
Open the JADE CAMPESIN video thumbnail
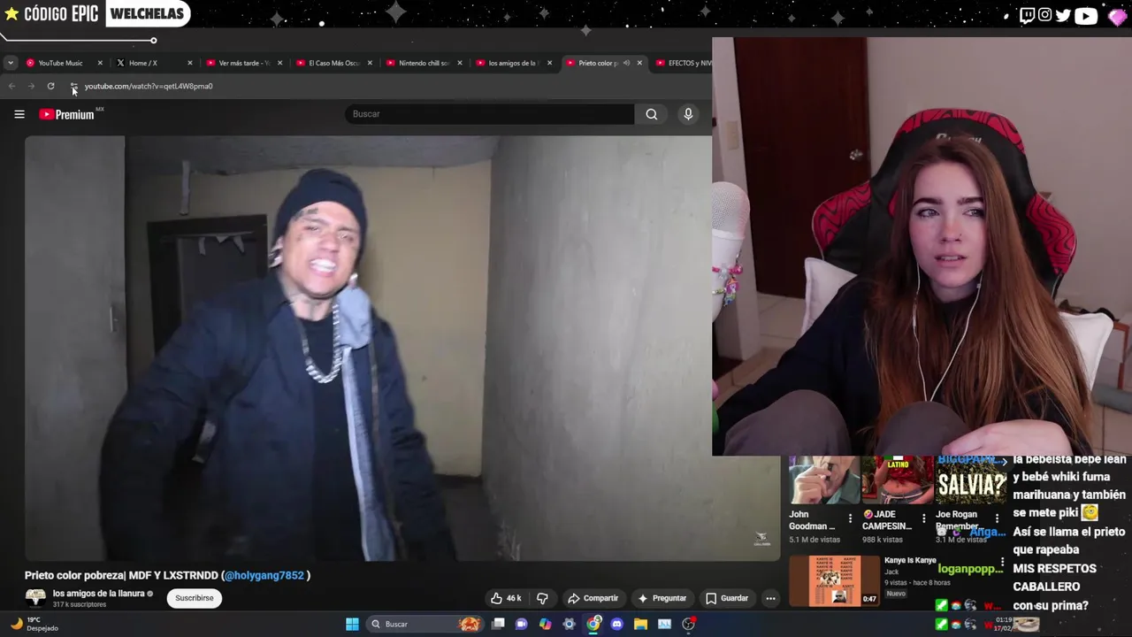tap(897, 480)
